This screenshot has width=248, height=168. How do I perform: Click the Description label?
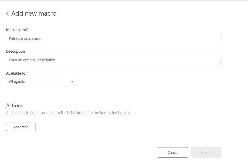tap(16, 51)
